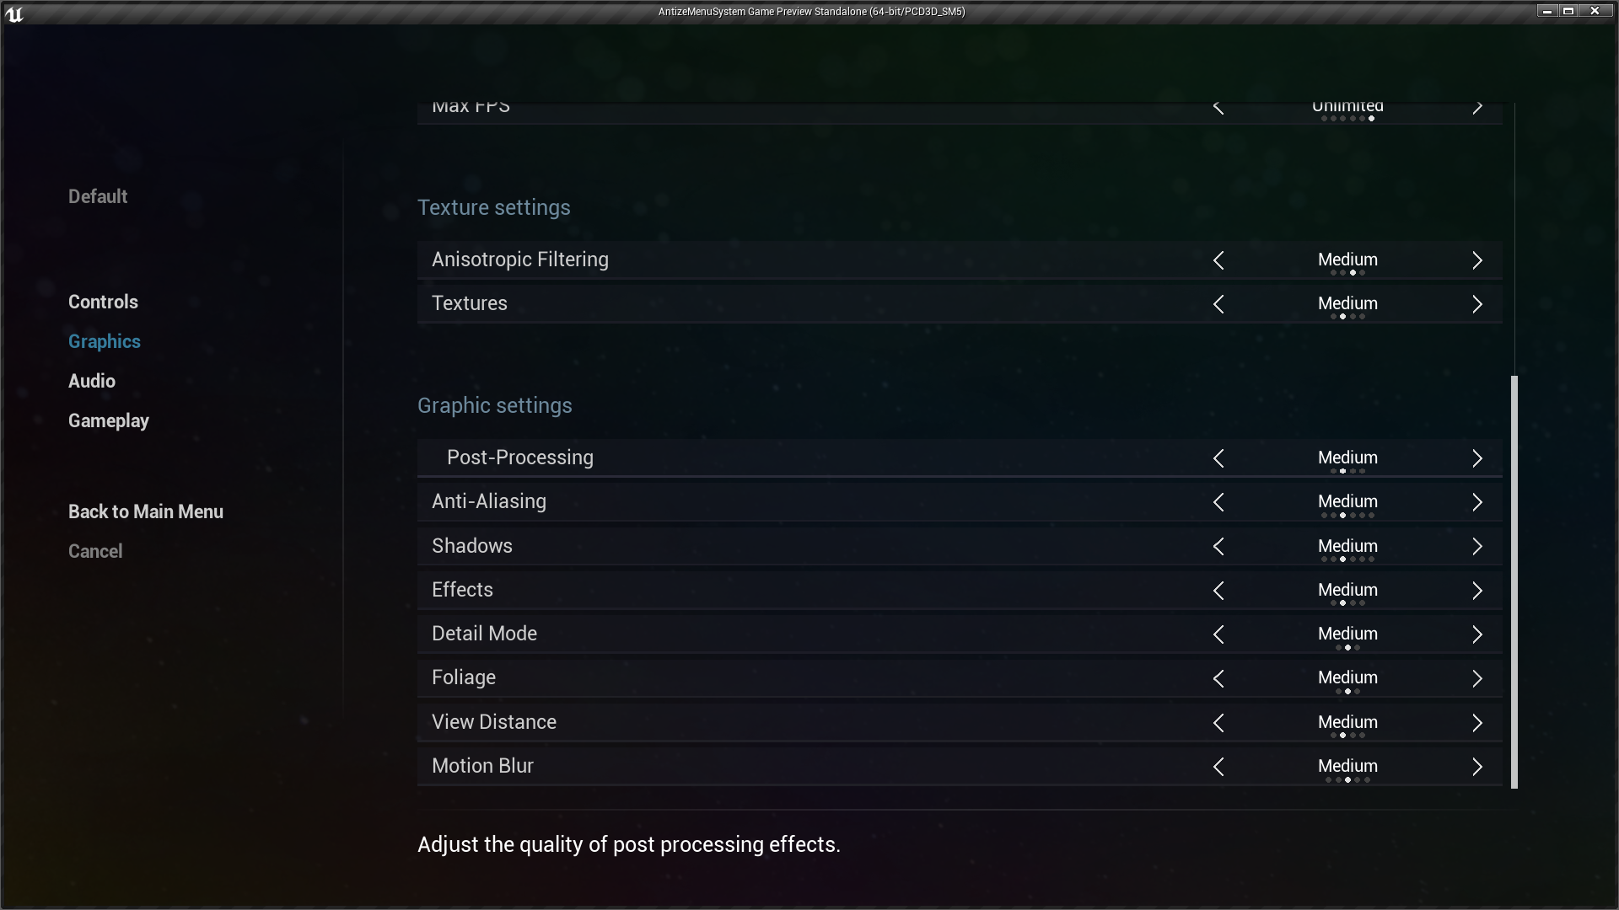This screenshot has height=910, width=1619.
Task: Raise Foliage quality with right arrow
Action: (1476, 679)
